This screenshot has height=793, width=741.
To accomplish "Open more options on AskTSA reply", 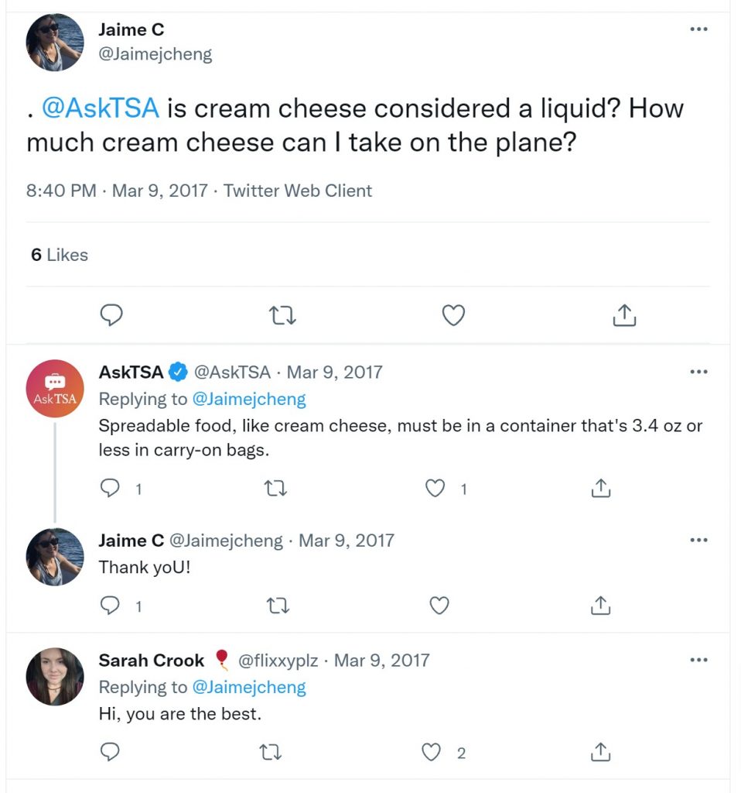I will [x=698, y=372].
